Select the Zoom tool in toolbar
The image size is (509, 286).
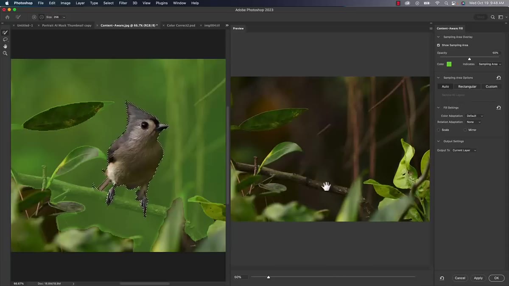(x=5, y=53)
